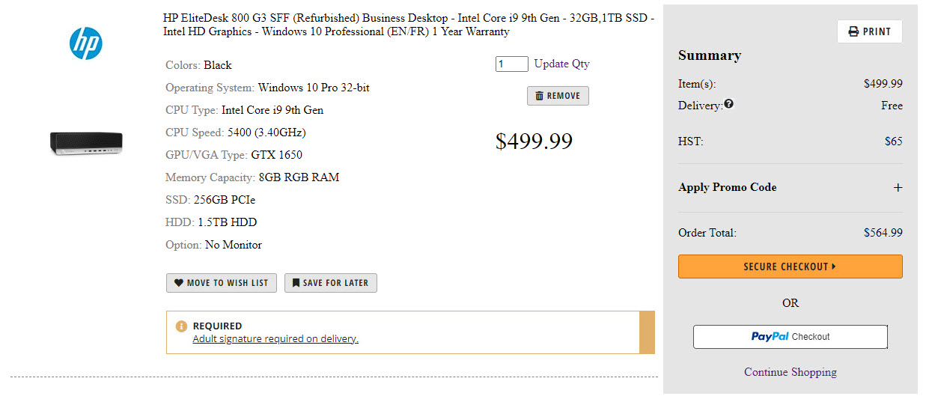Click the bookmark icon on Save for Later
This screenshot has height=405, width=929.
(x=296, y=283)
